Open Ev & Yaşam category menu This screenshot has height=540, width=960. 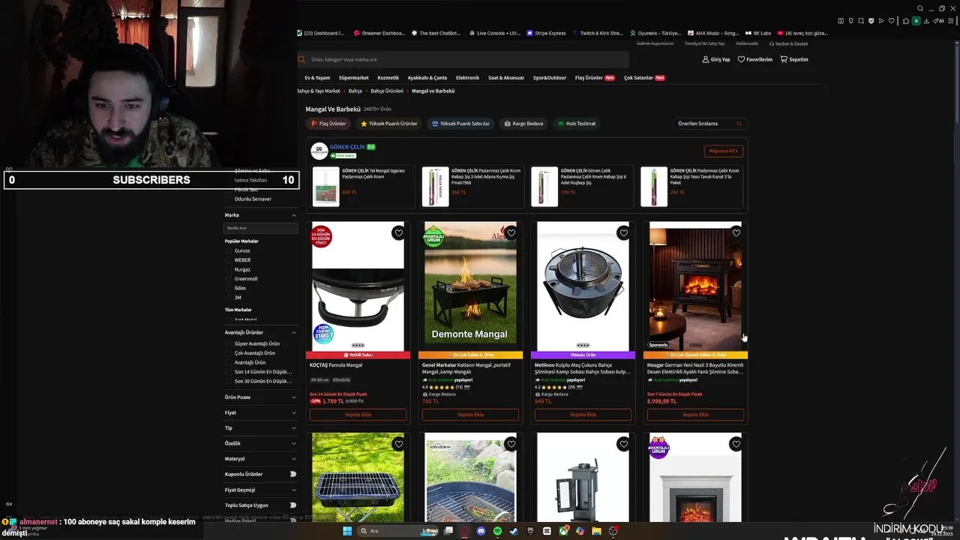(317, 78)
